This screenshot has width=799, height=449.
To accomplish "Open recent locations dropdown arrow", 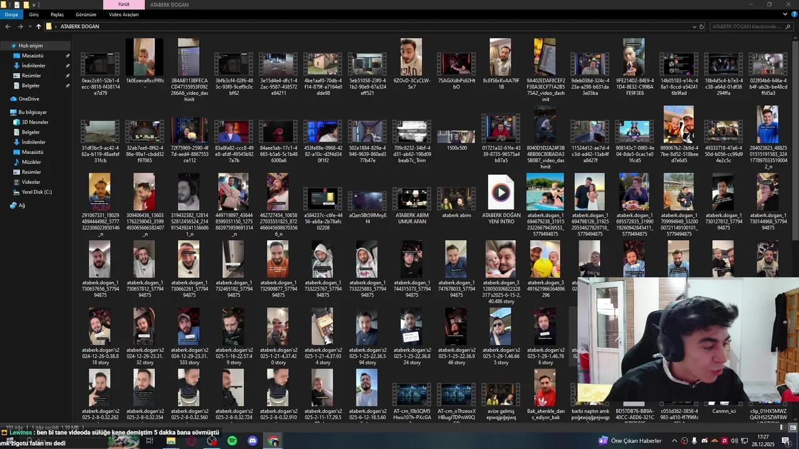I will [29, 27].
